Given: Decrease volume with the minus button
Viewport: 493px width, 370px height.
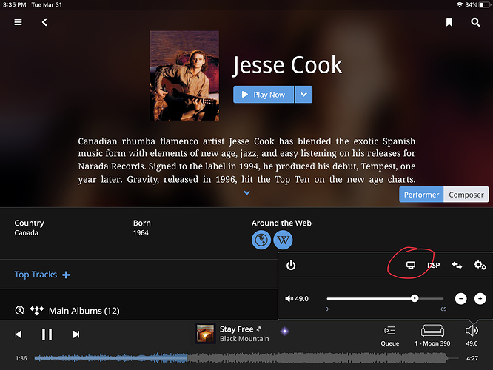Looking at the screenshot, I should 460,299.
